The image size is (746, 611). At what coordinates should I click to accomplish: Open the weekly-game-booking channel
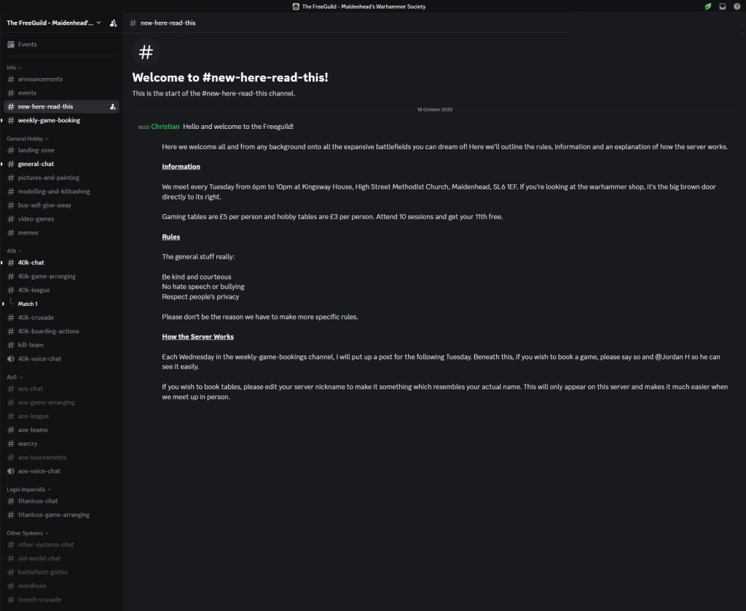pyautogui.click(x=49, y=120)
